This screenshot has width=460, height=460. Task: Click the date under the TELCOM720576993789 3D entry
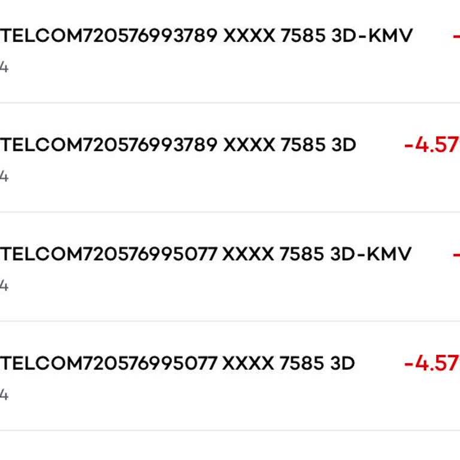[x=4, y=177]
